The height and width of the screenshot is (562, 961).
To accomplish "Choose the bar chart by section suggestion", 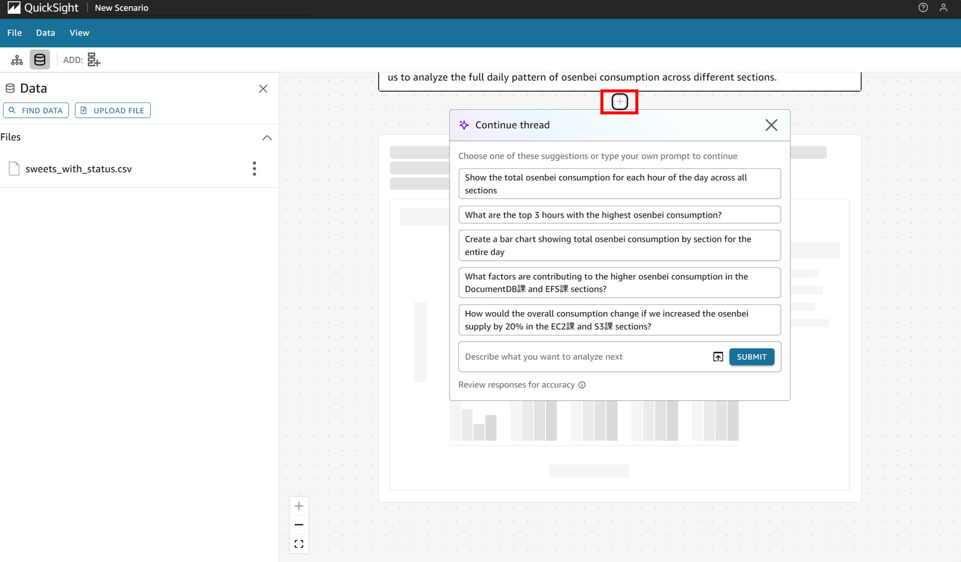I will pos(619,245).
